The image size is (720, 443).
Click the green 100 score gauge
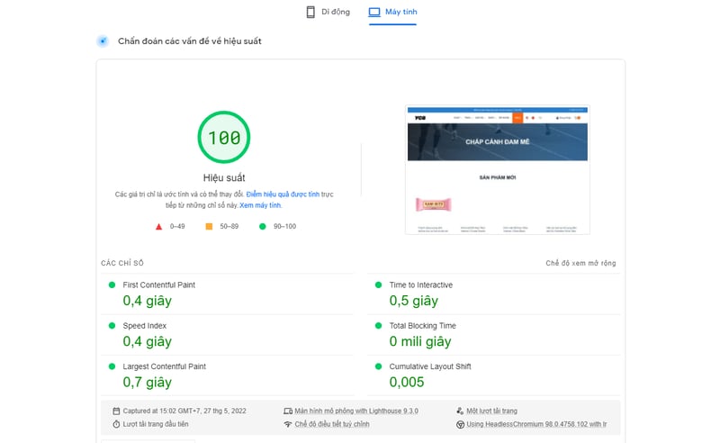pyautogui.click(x=223, y=138)
